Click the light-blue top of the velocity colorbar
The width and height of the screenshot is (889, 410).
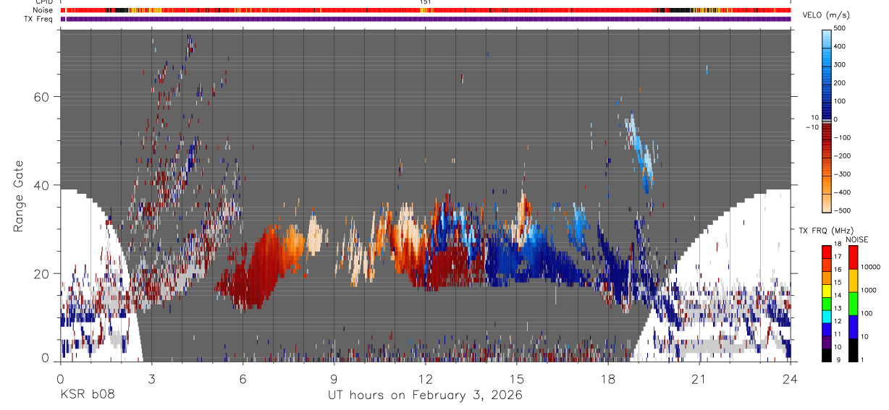point(827,38)
